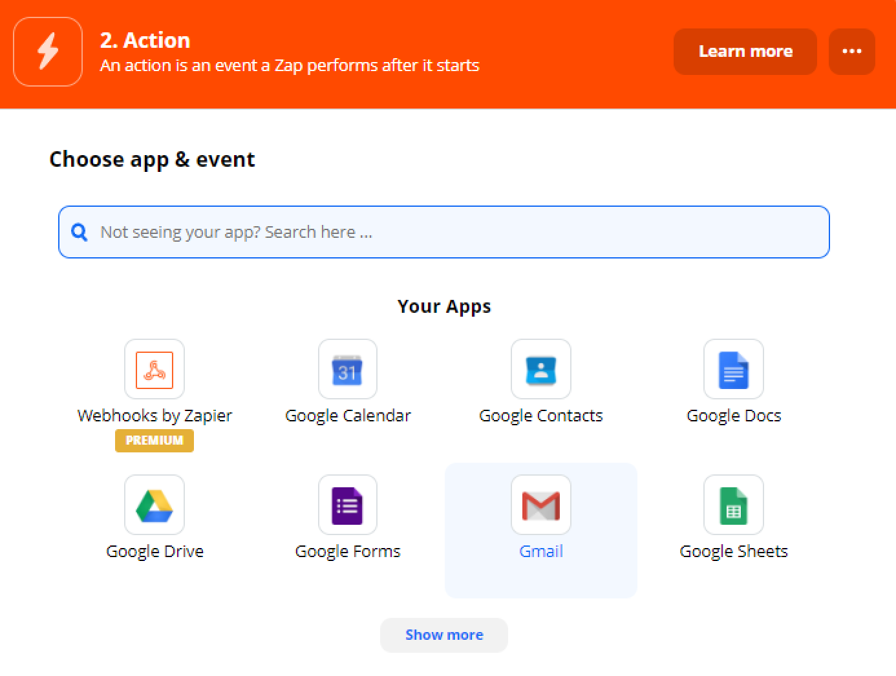896x676 pixels.
Task: Choose the Google Drive app icon
Action: pos(155,505)
